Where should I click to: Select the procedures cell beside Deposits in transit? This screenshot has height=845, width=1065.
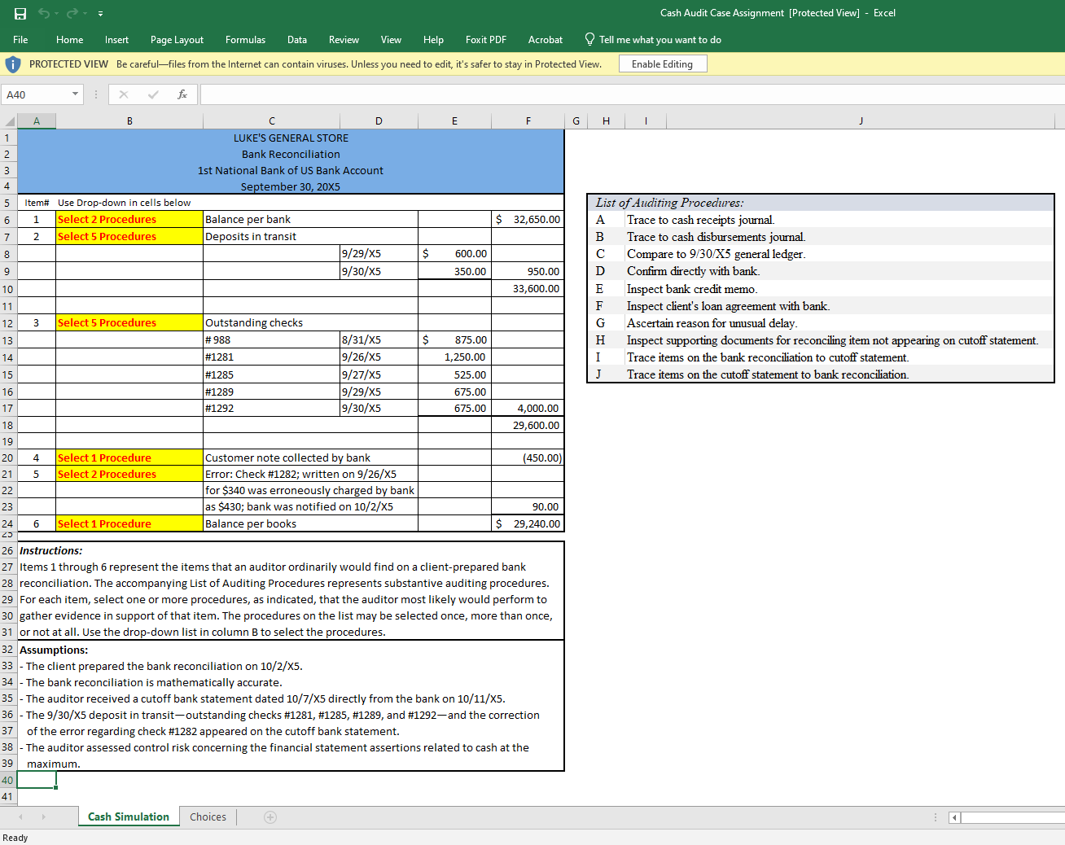129,237
